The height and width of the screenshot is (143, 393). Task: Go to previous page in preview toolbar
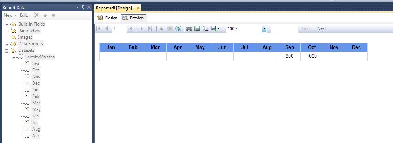107,28
